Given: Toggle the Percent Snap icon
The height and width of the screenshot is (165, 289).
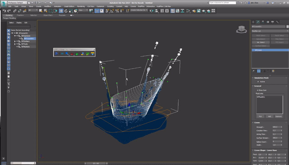Looking at the screenshot, I should coord(117,11).
